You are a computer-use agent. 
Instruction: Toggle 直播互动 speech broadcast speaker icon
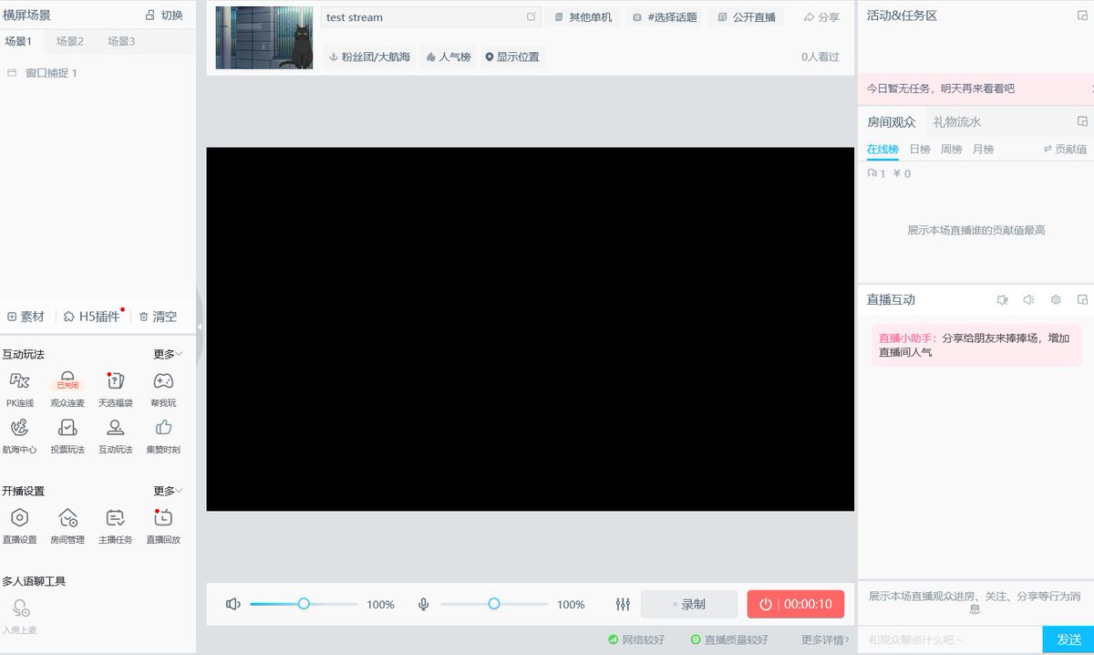click(x=1029, y=299)
